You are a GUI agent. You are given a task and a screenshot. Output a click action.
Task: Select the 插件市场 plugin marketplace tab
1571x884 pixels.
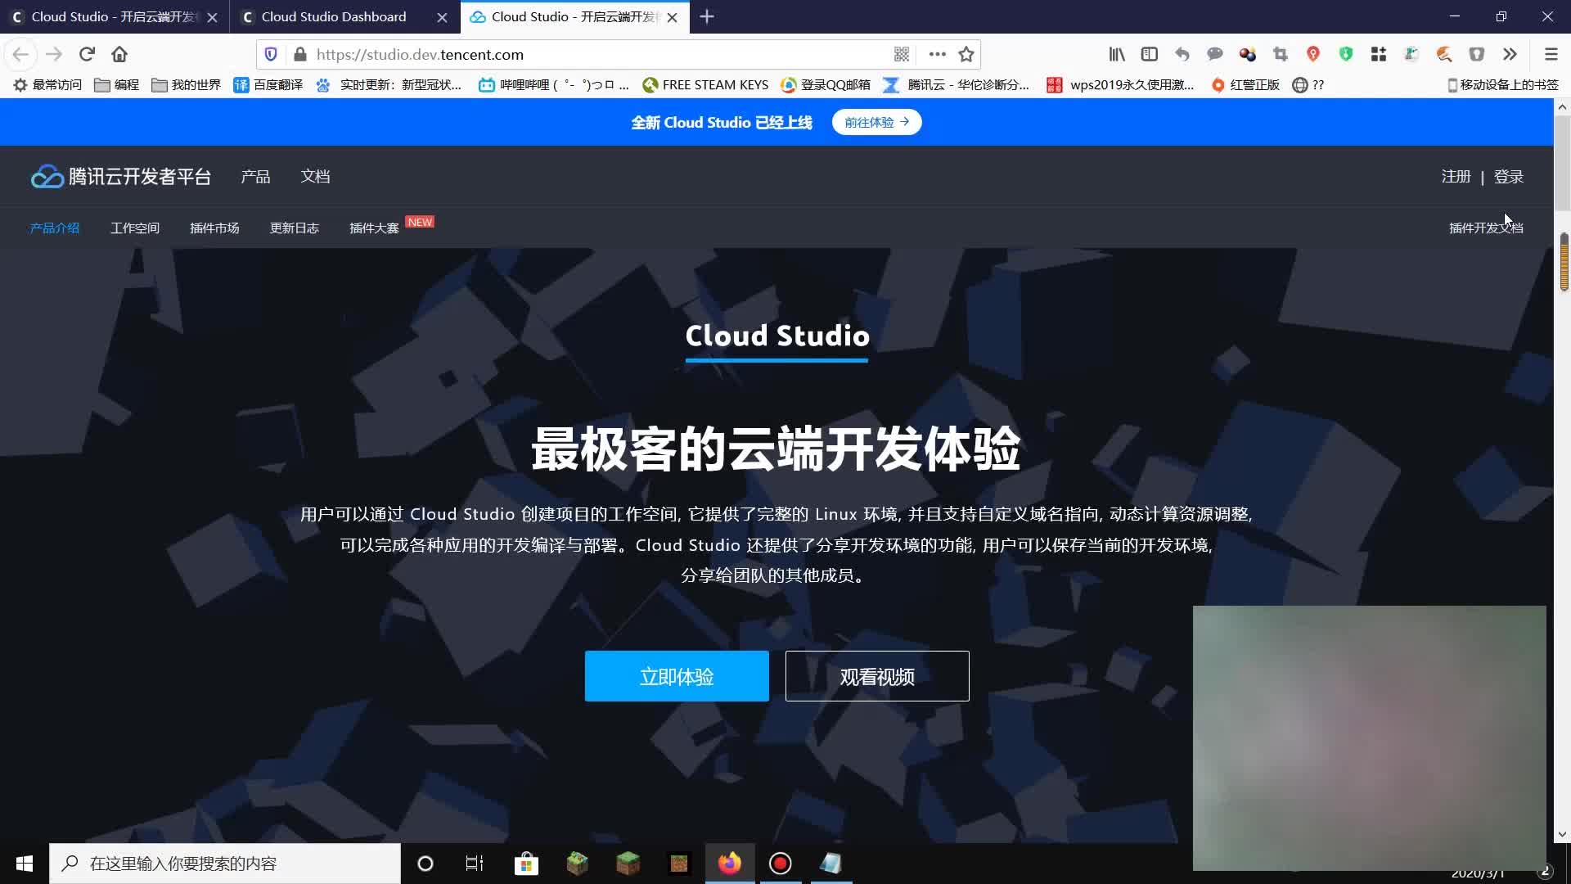[214, 228]
